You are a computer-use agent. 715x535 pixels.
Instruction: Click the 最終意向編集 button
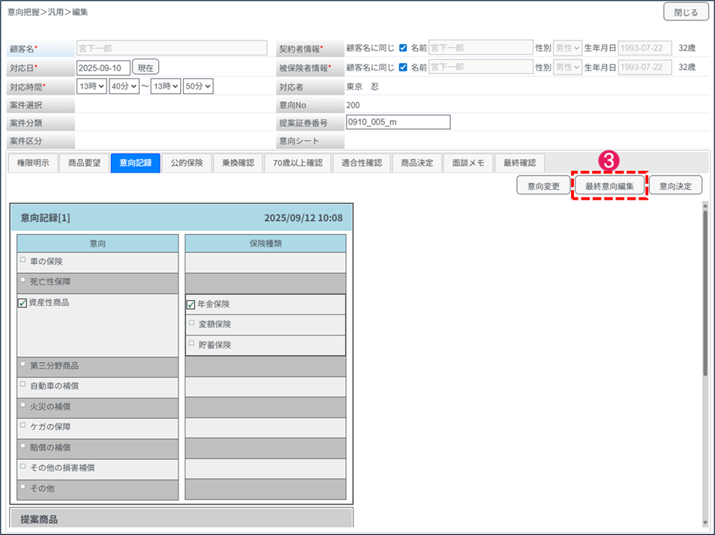[609, 185]
